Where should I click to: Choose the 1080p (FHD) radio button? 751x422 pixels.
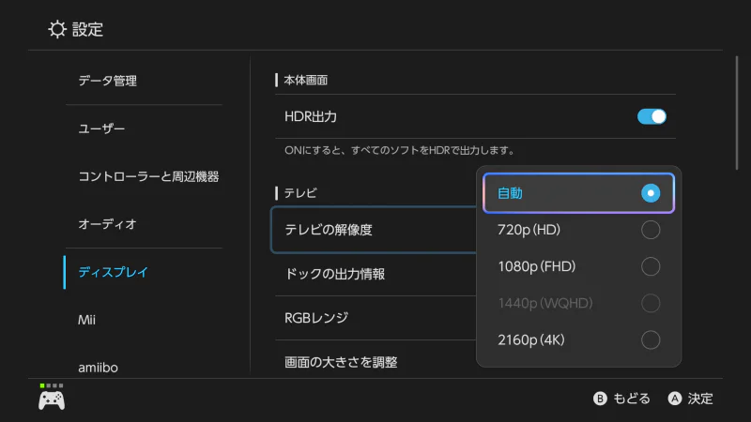[651, 266]
